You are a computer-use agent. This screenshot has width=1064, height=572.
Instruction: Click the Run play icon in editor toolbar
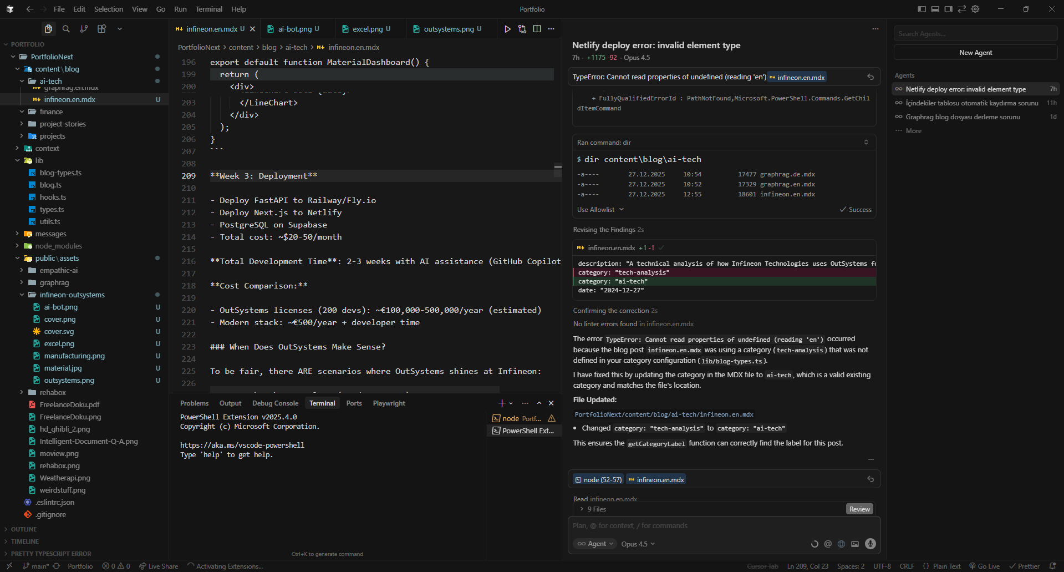[x=507, y=29]
